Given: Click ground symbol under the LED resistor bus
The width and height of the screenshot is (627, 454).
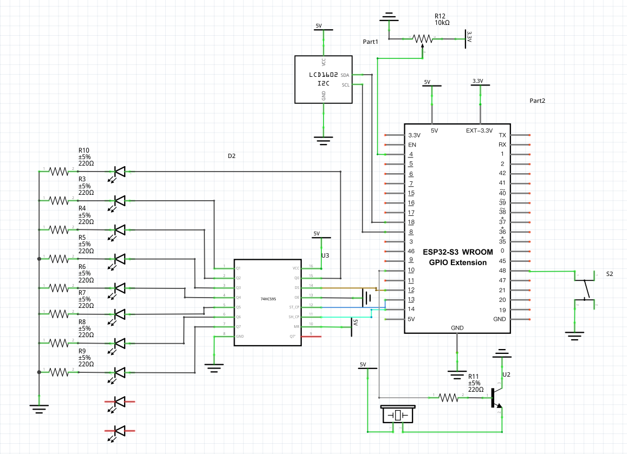Looking at the screenshot, I should (39, 409).
